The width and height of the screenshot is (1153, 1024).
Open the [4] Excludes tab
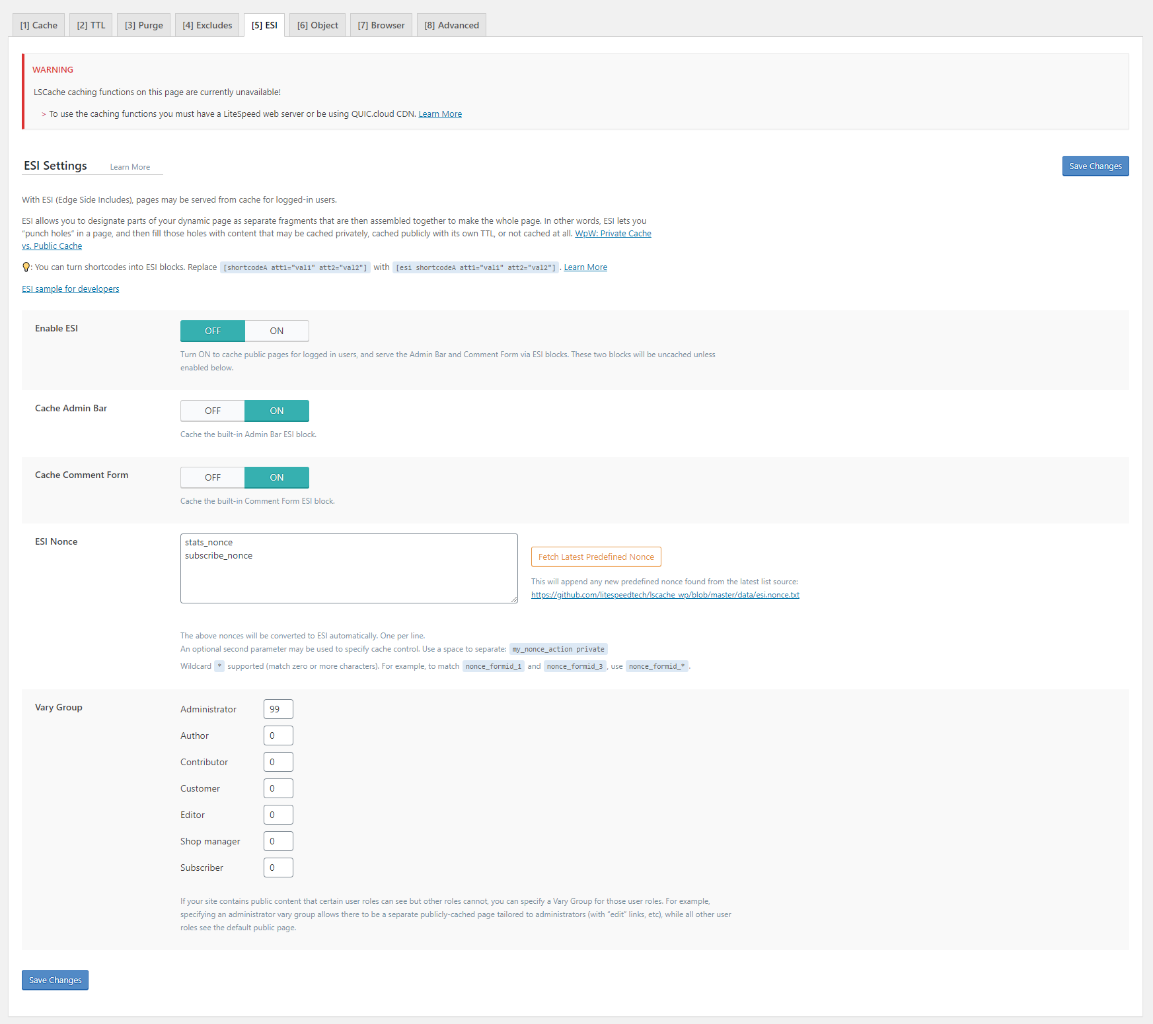(207, 25)
